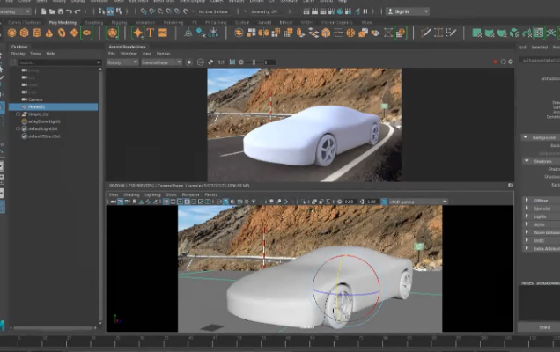
Task: Click the polygon cone shelf icon
Action: tap(49, 33)
